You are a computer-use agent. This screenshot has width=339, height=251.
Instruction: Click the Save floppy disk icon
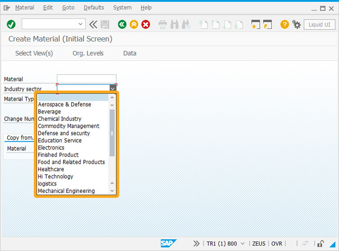[x=105, y=24]
